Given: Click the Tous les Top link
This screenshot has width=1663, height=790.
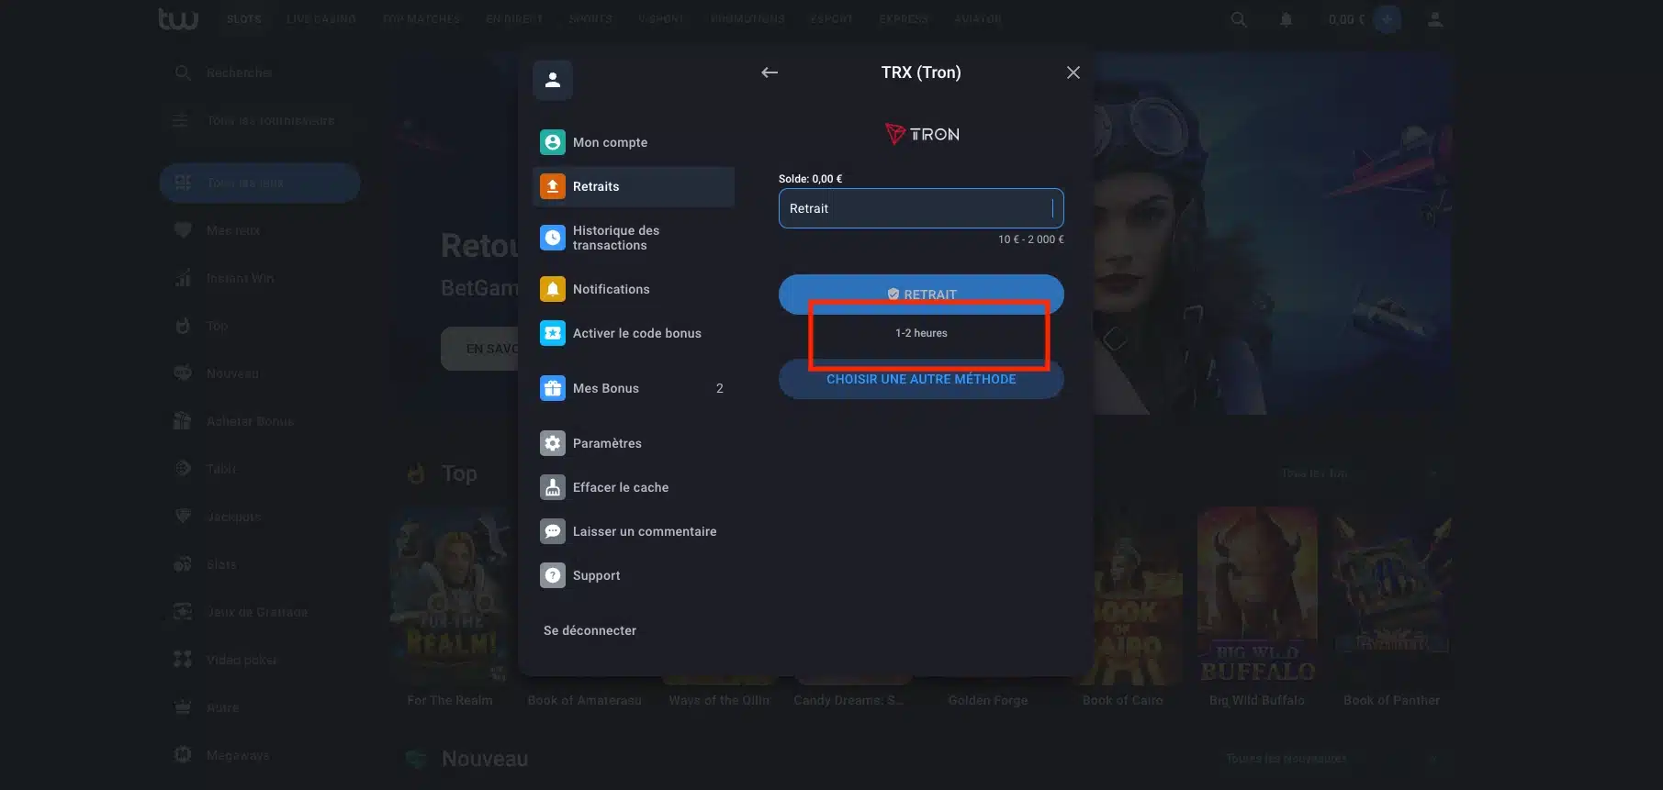Looking at the screenshot, I should click(x=1315, y=473).
